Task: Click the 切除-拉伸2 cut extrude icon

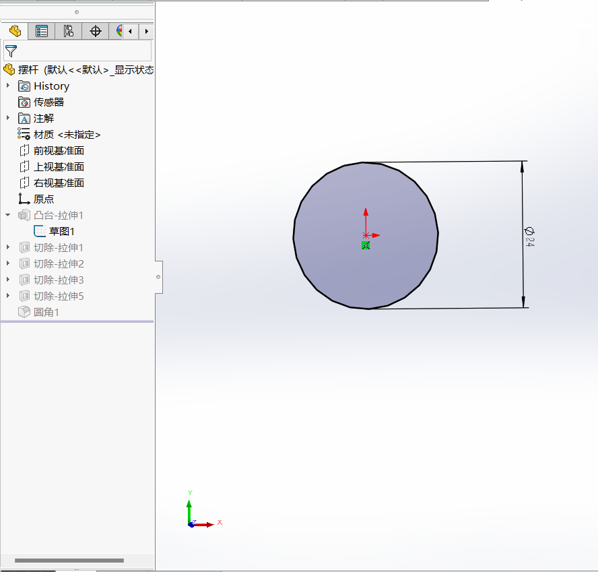Action: 24,263
